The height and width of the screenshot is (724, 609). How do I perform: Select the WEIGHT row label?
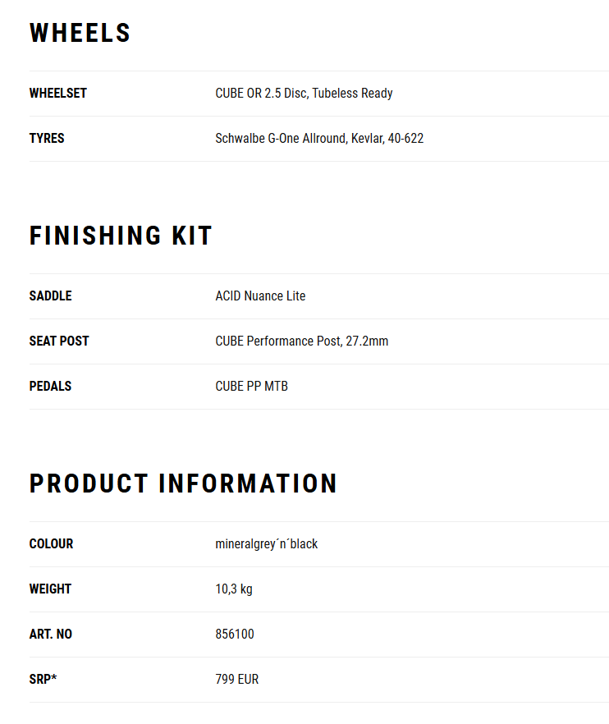click(50, 589)
